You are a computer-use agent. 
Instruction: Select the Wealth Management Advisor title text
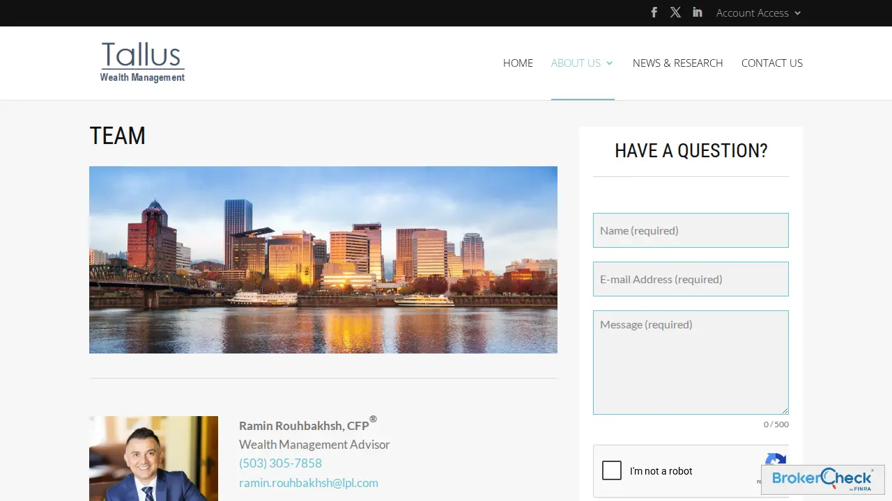314,445
